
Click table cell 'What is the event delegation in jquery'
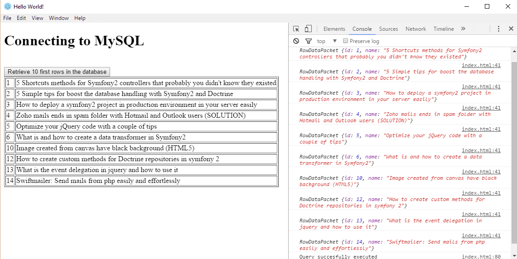point(146,170)
